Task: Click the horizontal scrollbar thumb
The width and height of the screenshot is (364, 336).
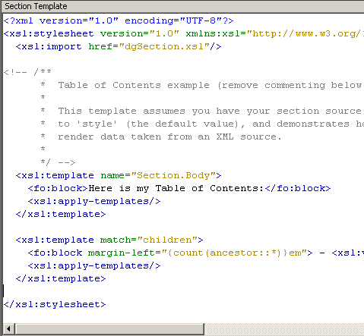Action: pyautogui.click(x=109, y=328)
